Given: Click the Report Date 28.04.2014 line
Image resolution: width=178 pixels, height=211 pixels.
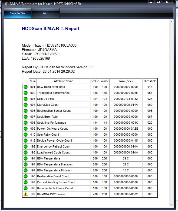Looking at the screenshot, I should (x=48, y=71).
